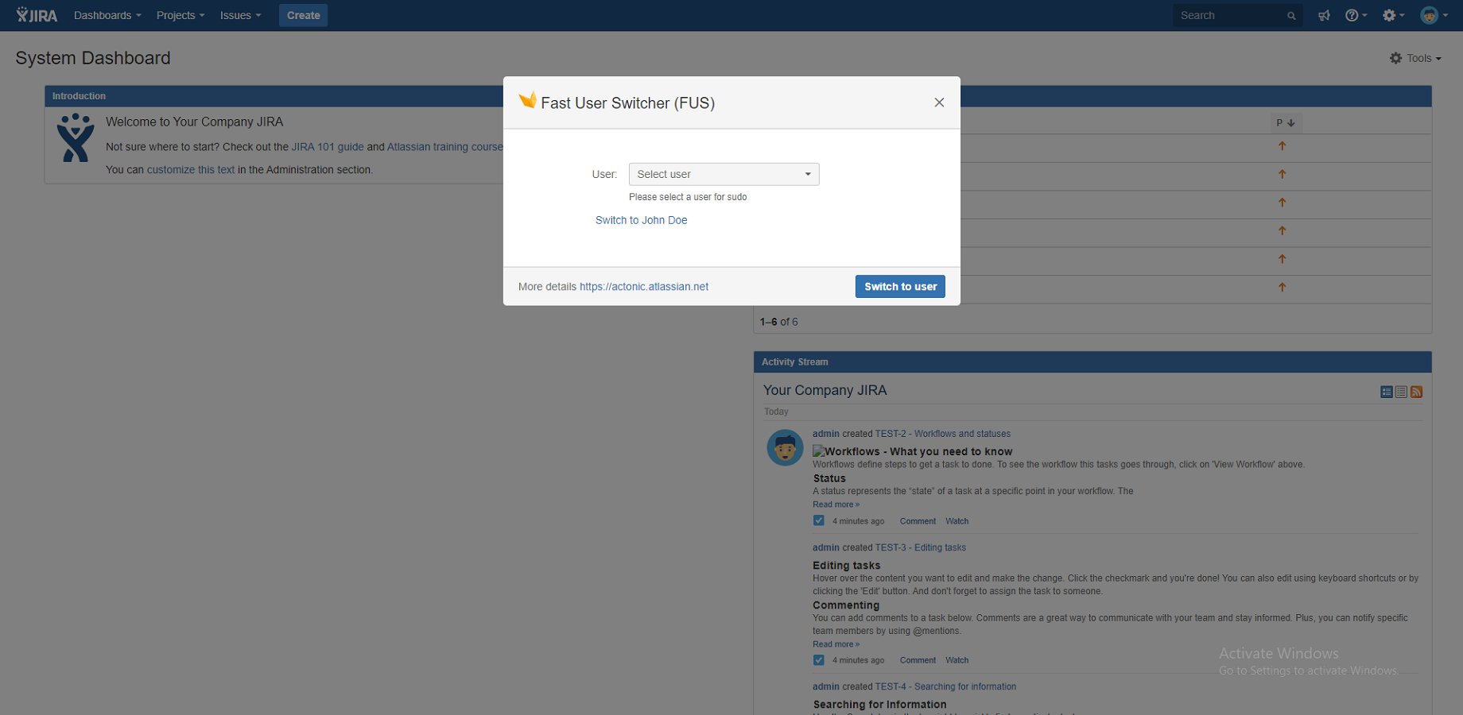The image size is (1463, 715).
Task: Click Read more under the TEST-2 entry
Action: tap(836, 504)
